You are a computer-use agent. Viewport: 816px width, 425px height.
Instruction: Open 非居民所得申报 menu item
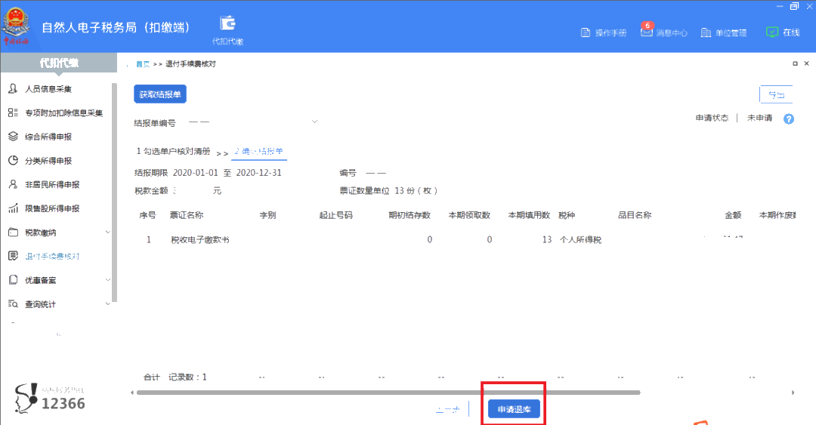click(x=53, y=185)
